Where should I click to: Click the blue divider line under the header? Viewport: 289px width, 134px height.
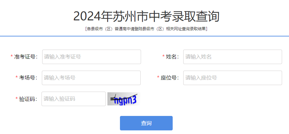pyautogui.click(x=144, y=36)
